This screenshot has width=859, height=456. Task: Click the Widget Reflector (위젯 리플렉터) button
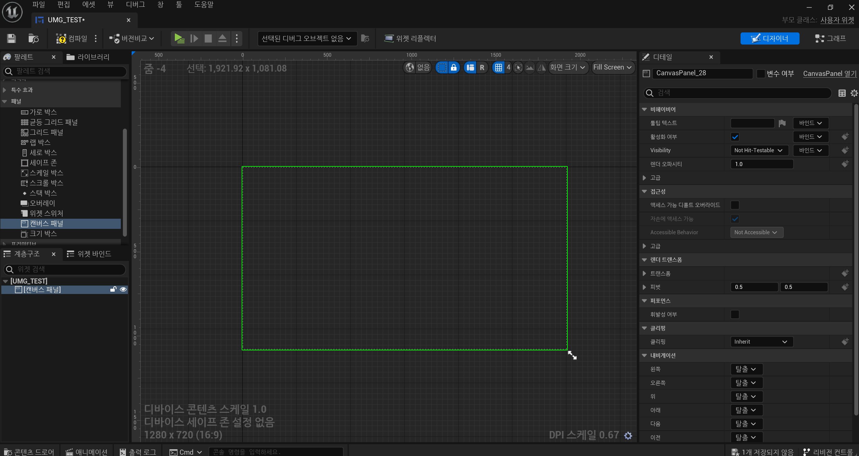pos(410,38)
